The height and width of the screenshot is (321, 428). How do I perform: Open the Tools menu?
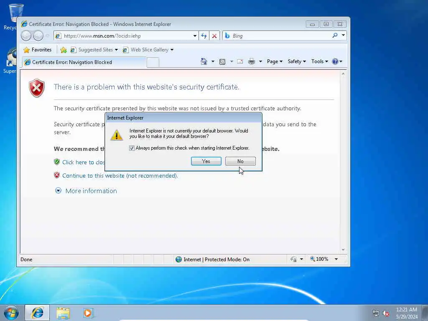tap(320, 61)
